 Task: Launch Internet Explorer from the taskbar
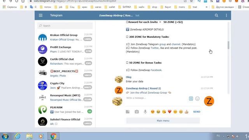pyautogui.click(x=17, y=136)
